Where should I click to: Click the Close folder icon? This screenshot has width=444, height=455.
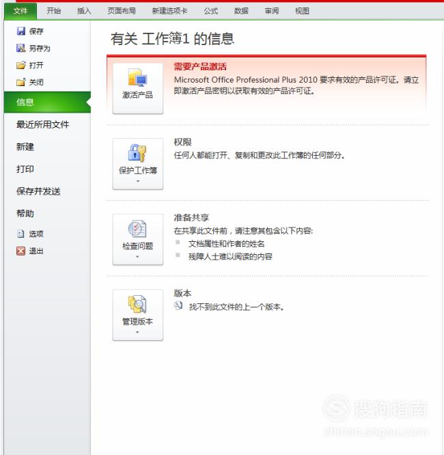(21, 82)
